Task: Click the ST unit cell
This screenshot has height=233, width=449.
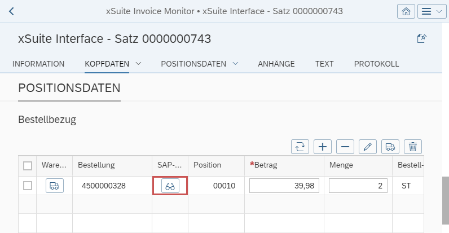Action: click(x=406, y=186)
